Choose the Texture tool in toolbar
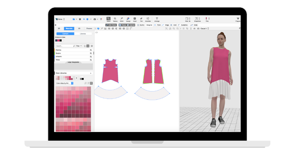Viewport: 300px width, 150px height. 115,19
